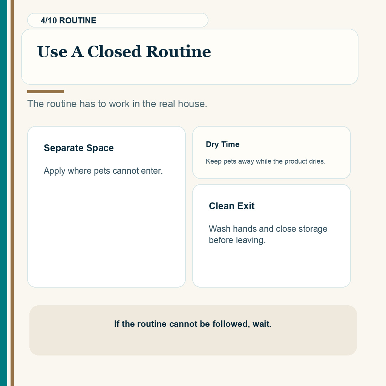
Task: Click the subtitle about the real house
Action: tap(117, 104)
